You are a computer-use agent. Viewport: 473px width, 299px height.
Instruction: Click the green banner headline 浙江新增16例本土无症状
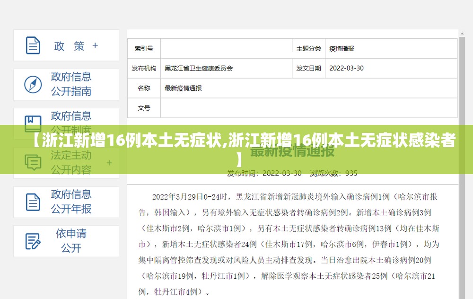coord(244,149)
